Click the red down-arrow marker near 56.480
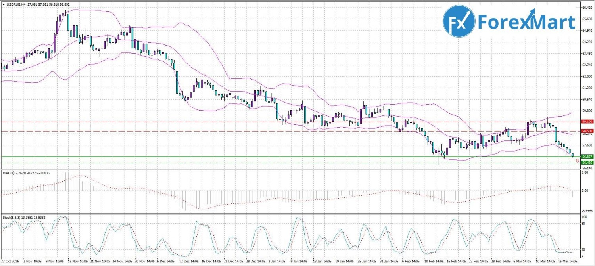595x266 pixels. coord(577,160)
